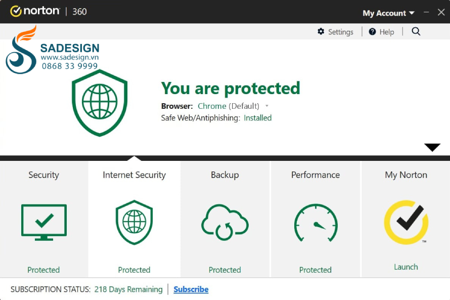Click the Launch link under My Norton
The image size is (450, 300).
[x=406, y=267]
